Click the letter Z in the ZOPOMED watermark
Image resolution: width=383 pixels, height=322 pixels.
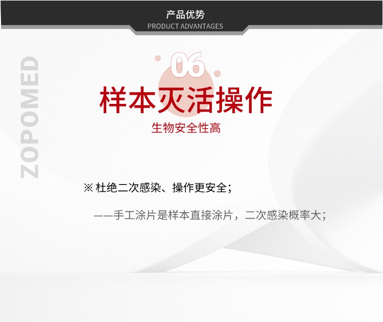click(x=30, y=169)
